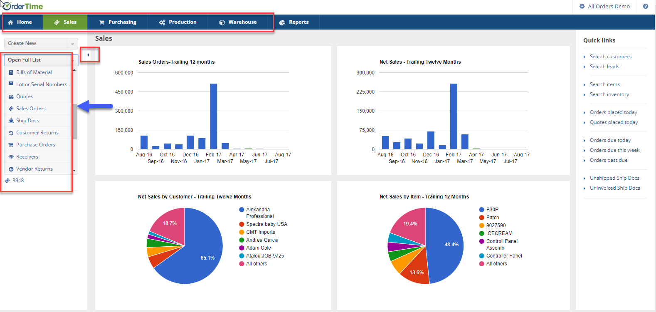This screenshot has height=312, width=656.
Task: Click the Alexandria Professional legend swatch
Action: (x=242, y=210)
